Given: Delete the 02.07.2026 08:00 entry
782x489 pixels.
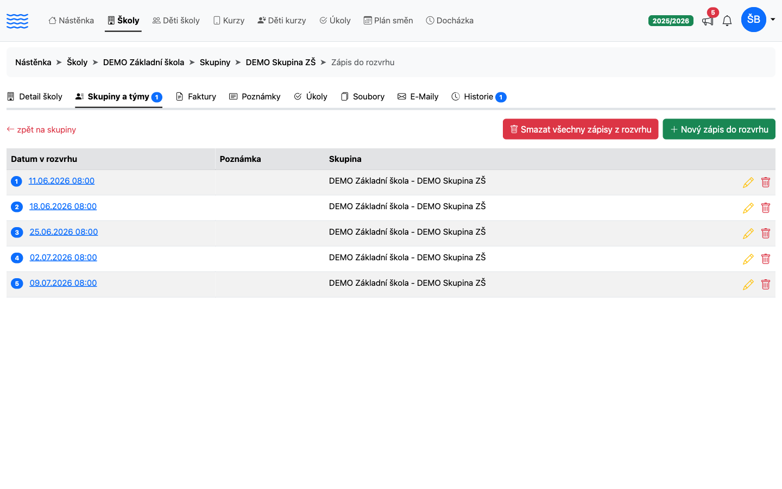Looking at the screenshot, I should tap(766, 259).
